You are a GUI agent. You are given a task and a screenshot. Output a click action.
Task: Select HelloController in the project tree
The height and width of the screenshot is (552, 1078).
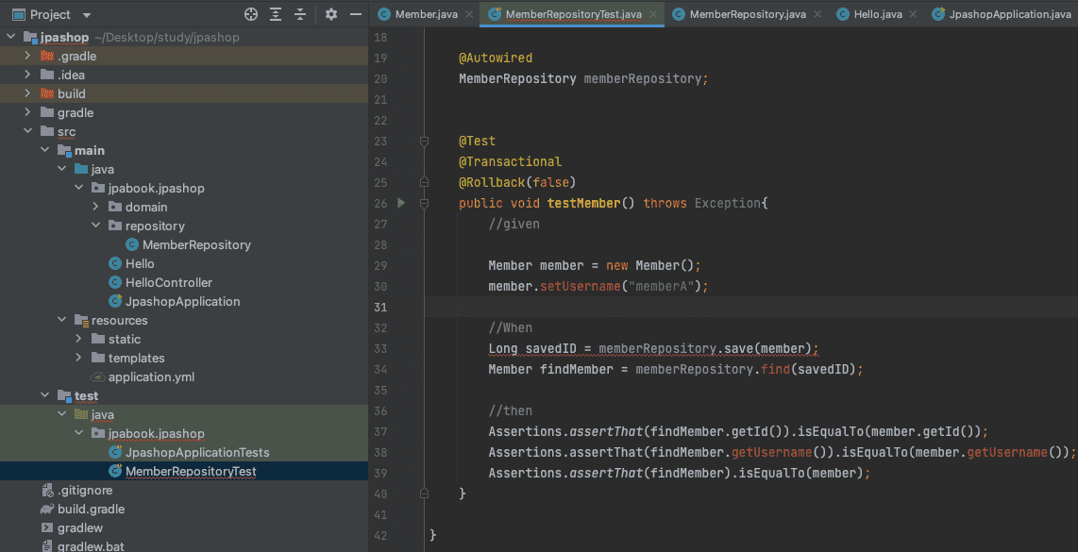pyautogui.click(x=168, y=282)
